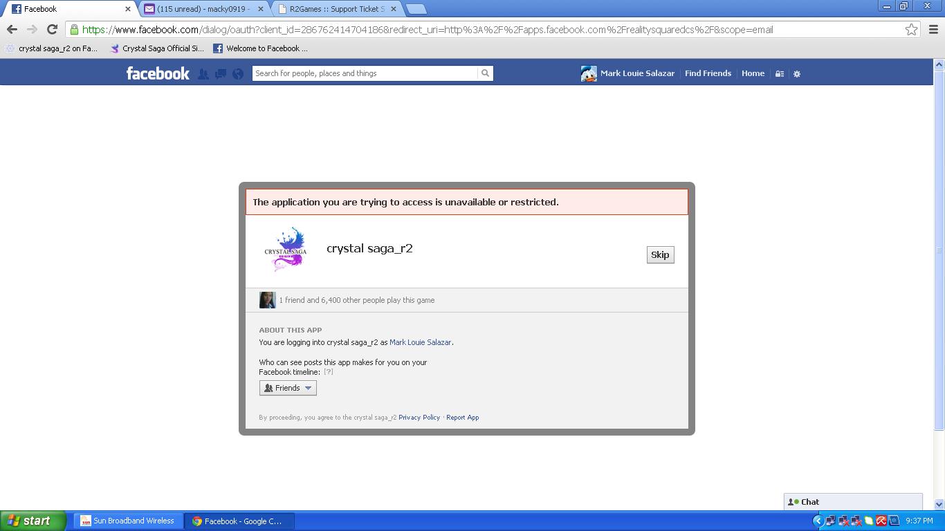Click the friend's profile thumbnail

click(x=267, y=300)
